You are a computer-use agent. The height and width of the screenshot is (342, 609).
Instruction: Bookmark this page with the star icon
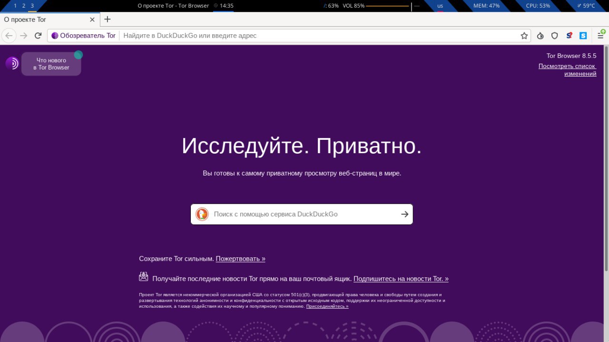524,36
